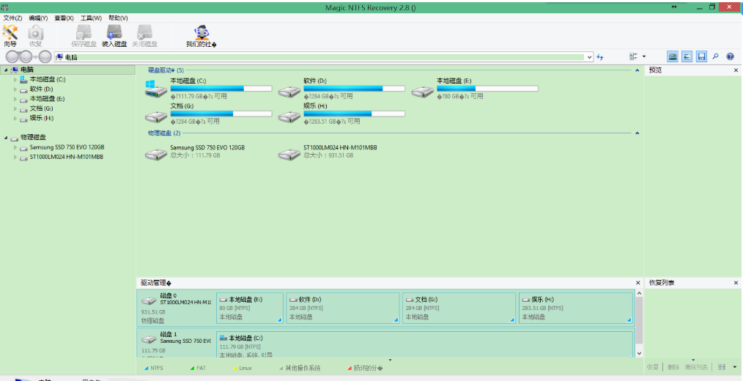Open the 我们的社 community icon
Screen dimensions: 743x381
[202, 36]
